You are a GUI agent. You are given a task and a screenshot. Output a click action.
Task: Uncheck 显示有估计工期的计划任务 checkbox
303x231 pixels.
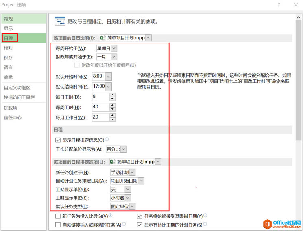tap(140, 225)
